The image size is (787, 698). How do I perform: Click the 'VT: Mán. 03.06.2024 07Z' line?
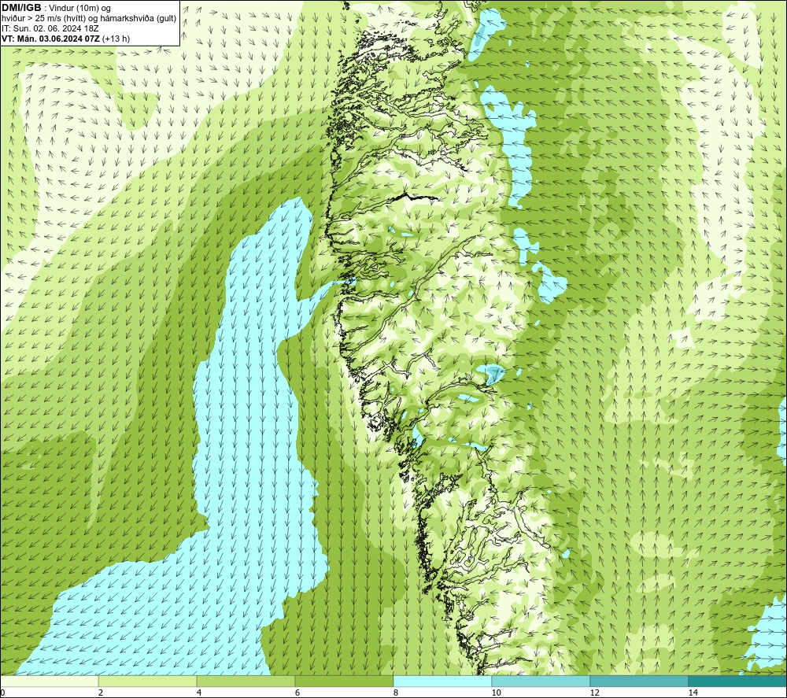coord(50,39)
